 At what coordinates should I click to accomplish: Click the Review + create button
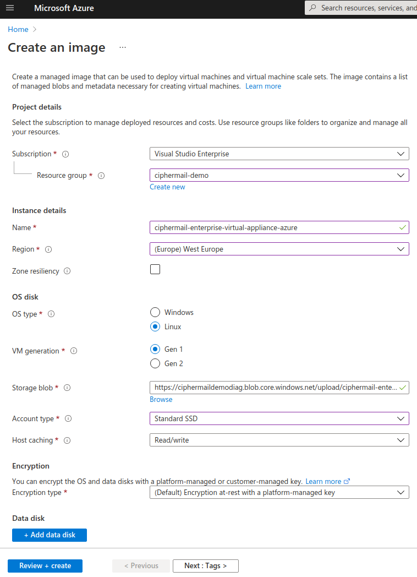coord(45,565)
